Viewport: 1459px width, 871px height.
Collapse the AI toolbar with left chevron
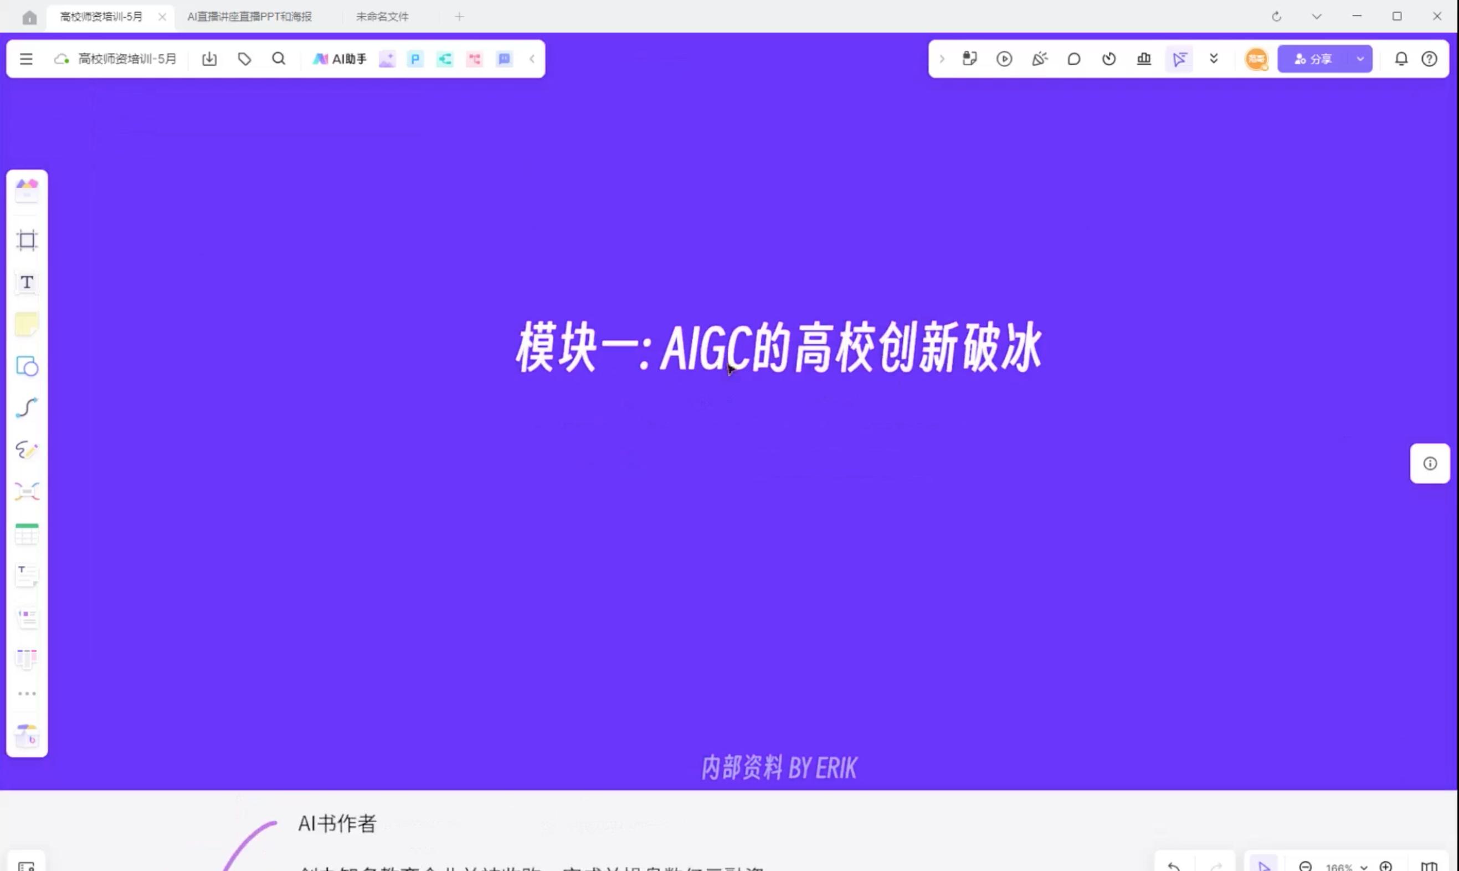coord(532,59)
